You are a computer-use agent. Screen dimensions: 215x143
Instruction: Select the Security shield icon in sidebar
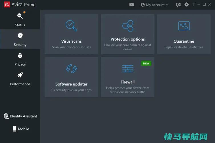[x=20, y=36]
